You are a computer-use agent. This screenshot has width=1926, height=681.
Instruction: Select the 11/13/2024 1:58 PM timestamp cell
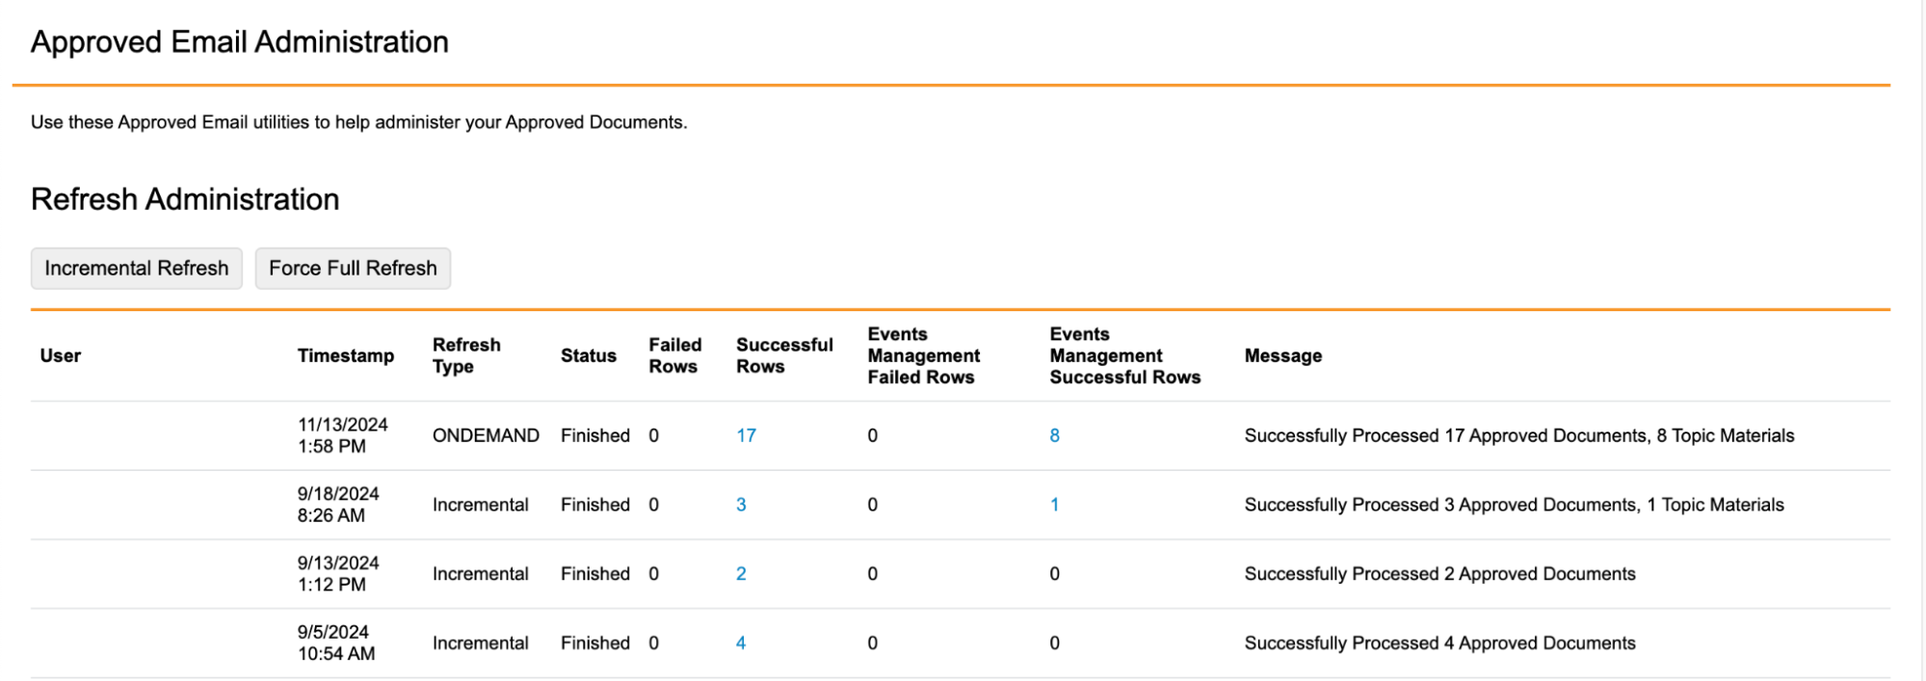[x=342, y=435]
